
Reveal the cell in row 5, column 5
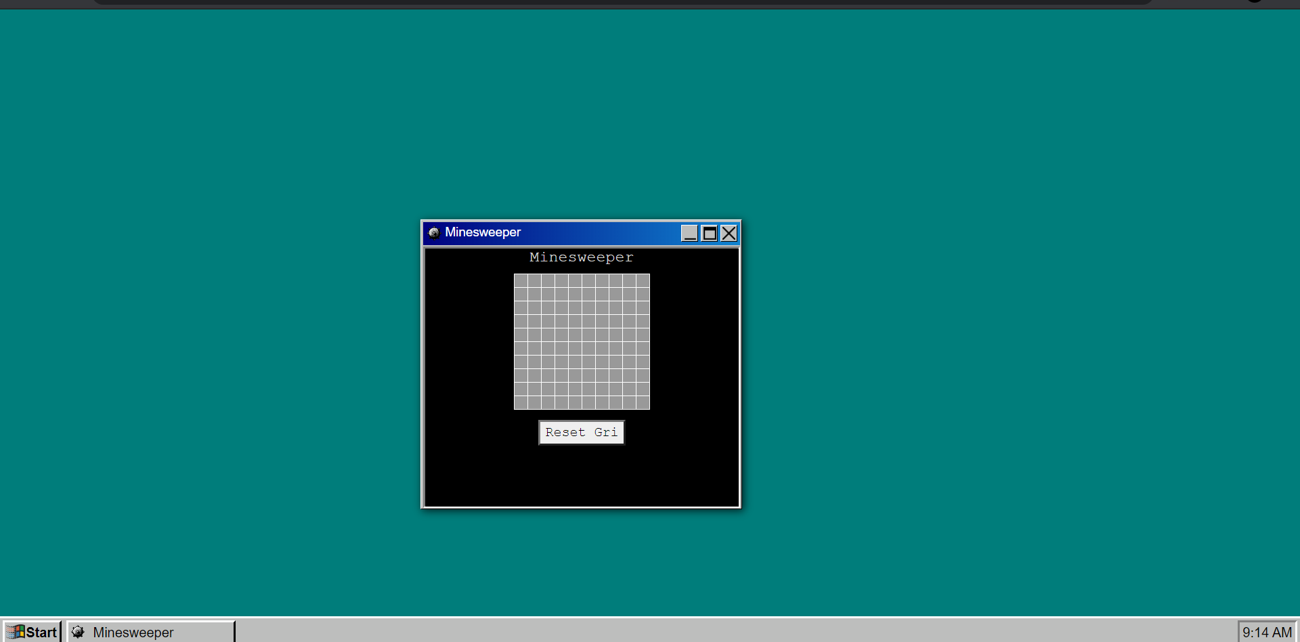click(x=575, y=335)
